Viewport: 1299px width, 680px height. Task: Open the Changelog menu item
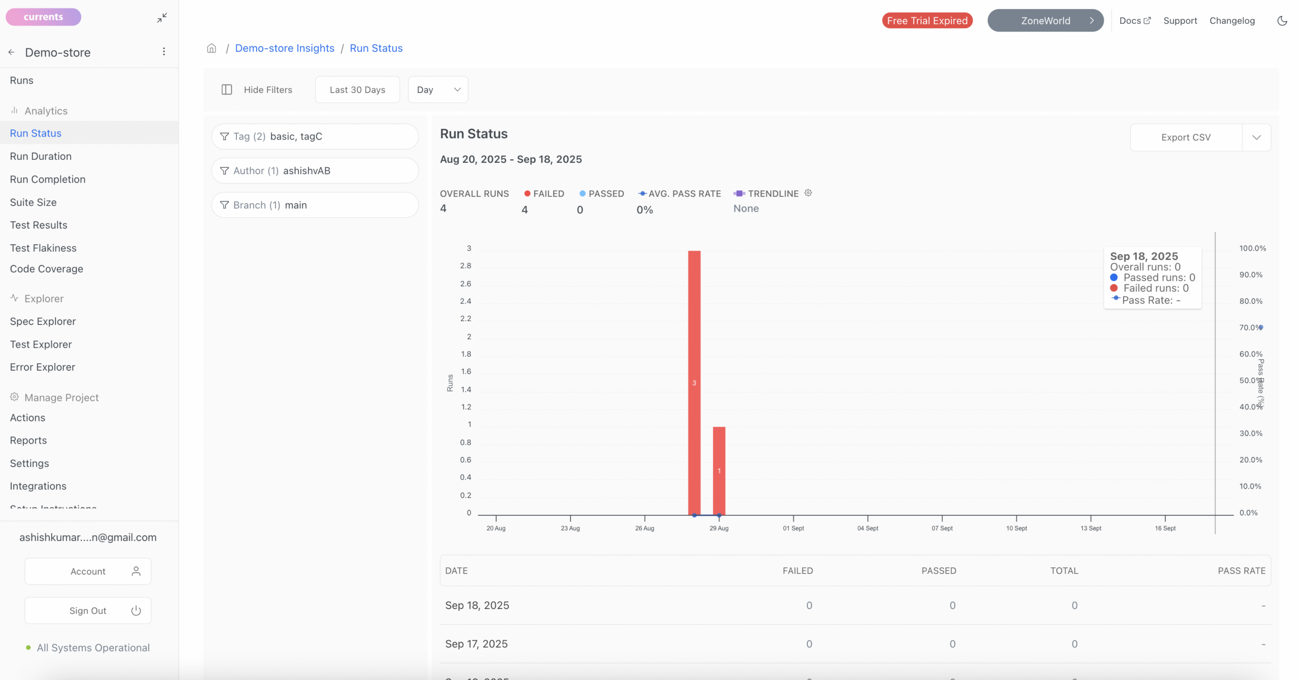pyautogui.click(x=1233, y=20)
